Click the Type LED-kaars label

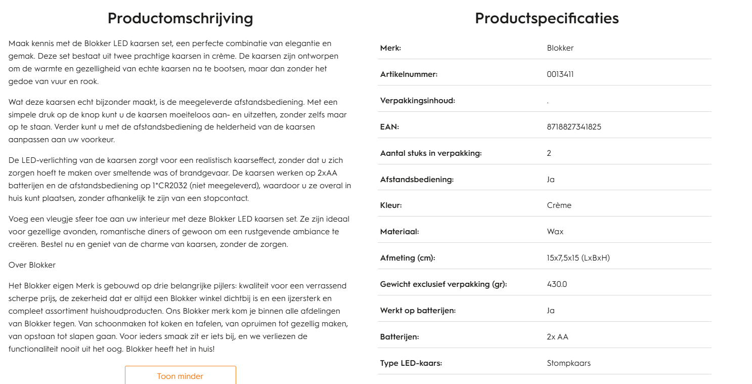pyautogui.click(x=411, y=363)
